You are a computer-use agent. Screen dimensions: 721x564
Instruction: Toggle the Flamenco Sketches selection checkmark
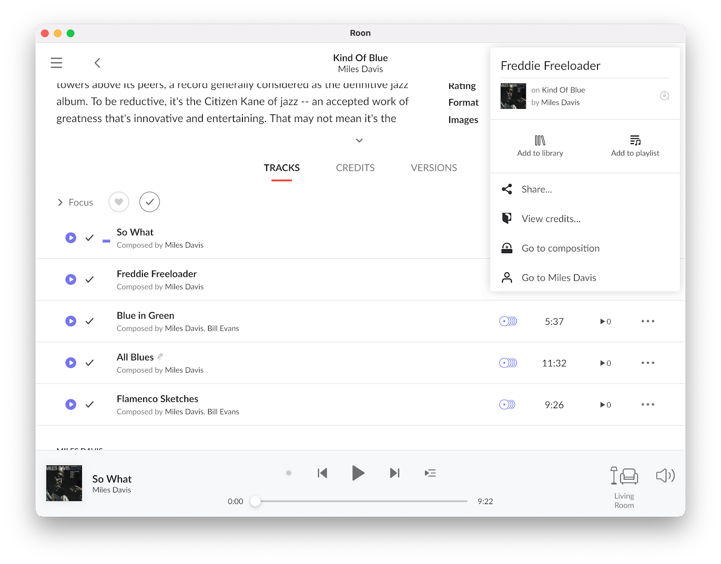(x=90, y=405)
